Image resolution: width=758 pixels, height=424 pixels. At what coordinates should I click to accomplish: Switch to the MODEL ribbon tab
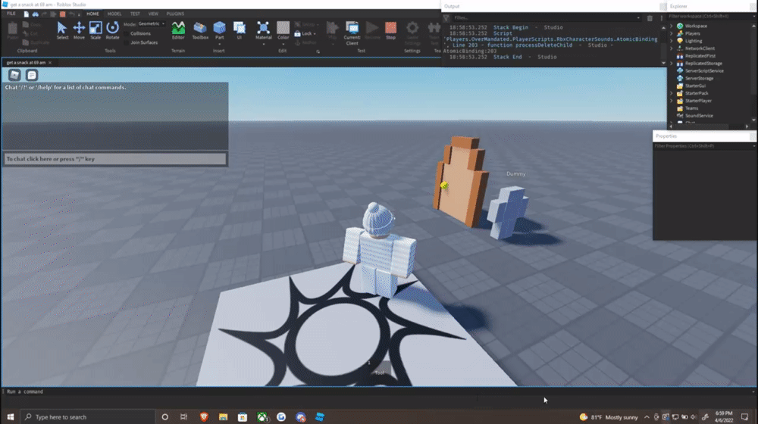114,14
